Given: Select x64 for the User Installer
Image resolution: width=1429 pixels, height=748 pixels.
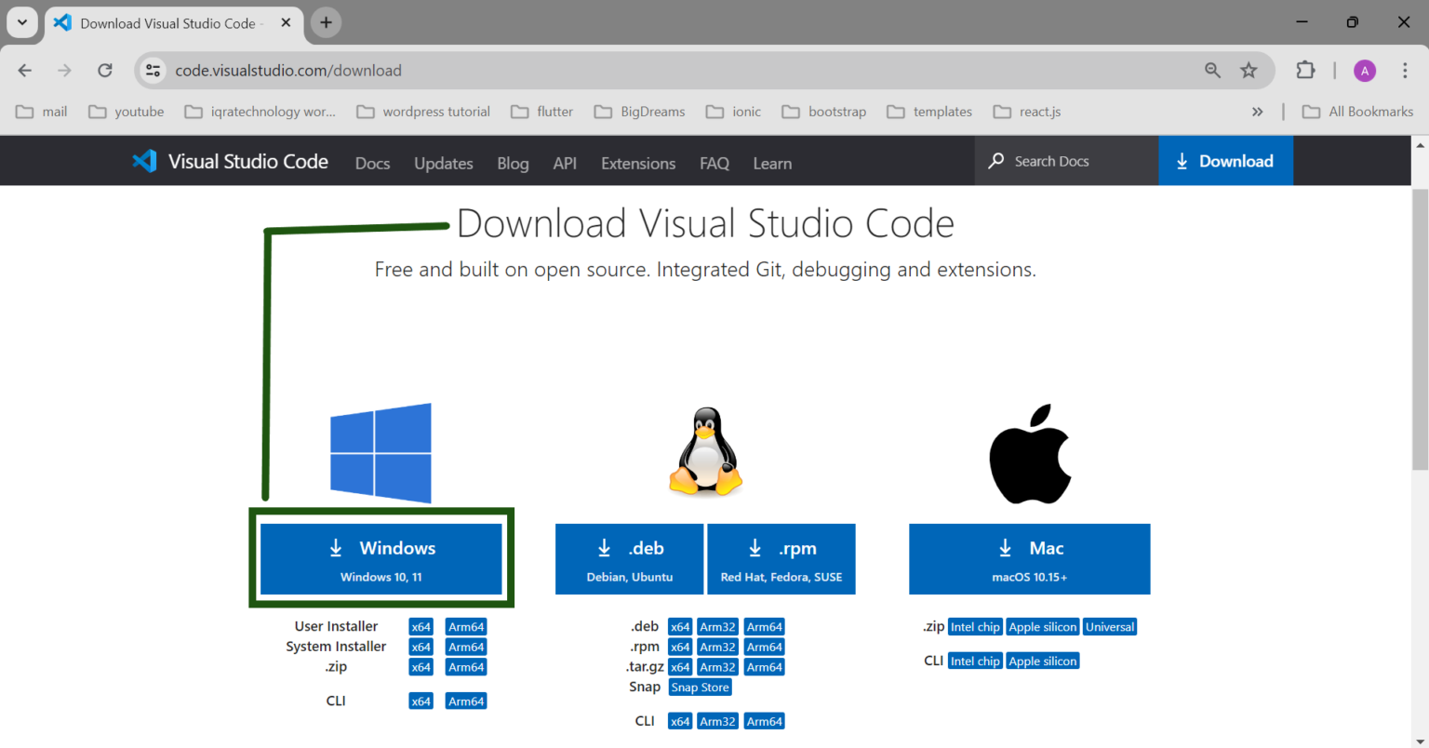Looking at the screenshot, I should [421, 626].
